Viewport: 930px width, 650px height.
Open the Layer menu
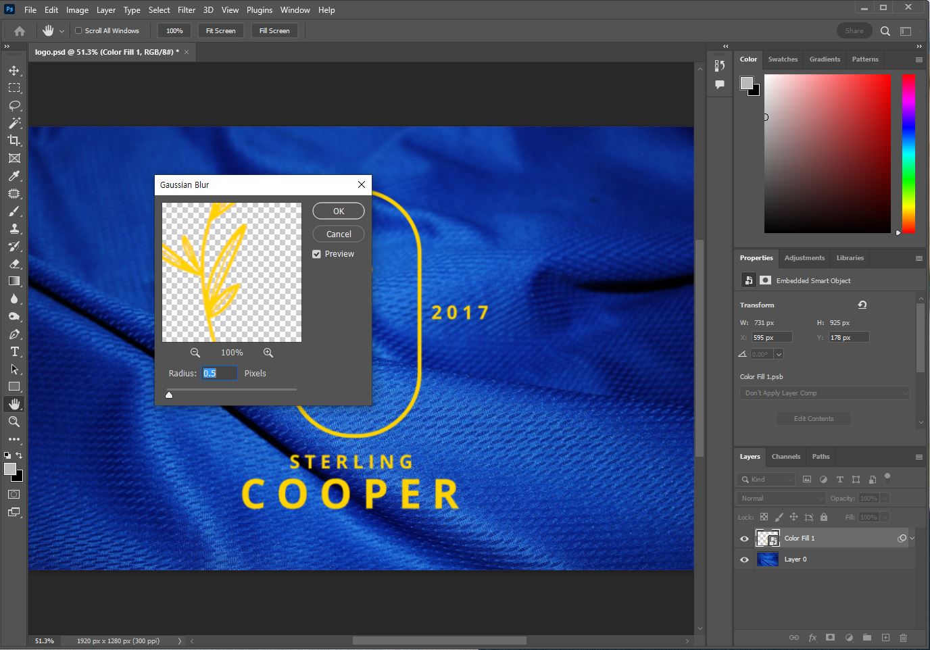pyautogui.click(x=106, y=10)
